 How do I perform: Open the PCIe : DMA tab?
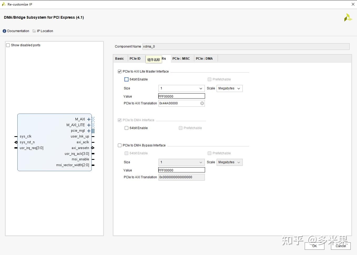tap(205, 58)
